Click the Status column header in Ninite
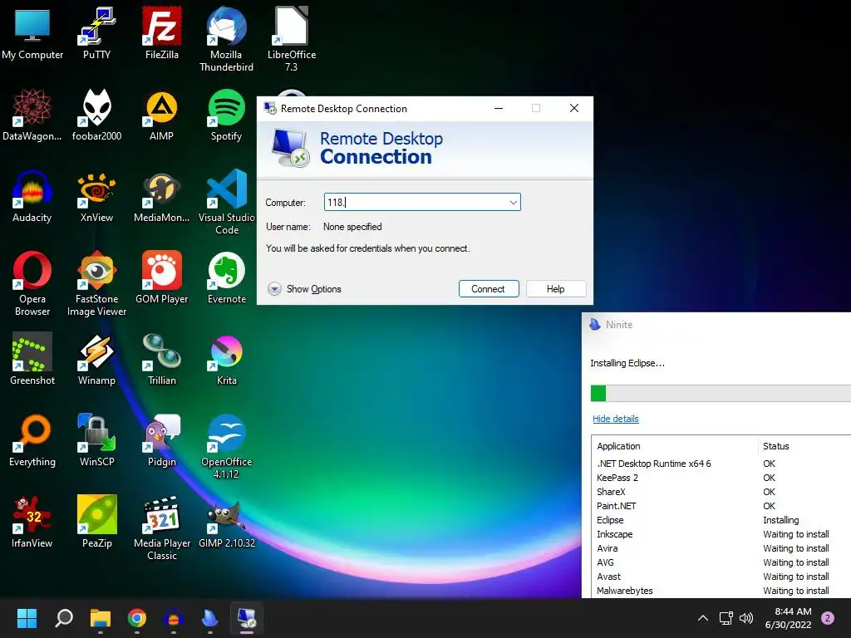Image resolution: width=851 pixels, height=638 pixels. [804, 446]
